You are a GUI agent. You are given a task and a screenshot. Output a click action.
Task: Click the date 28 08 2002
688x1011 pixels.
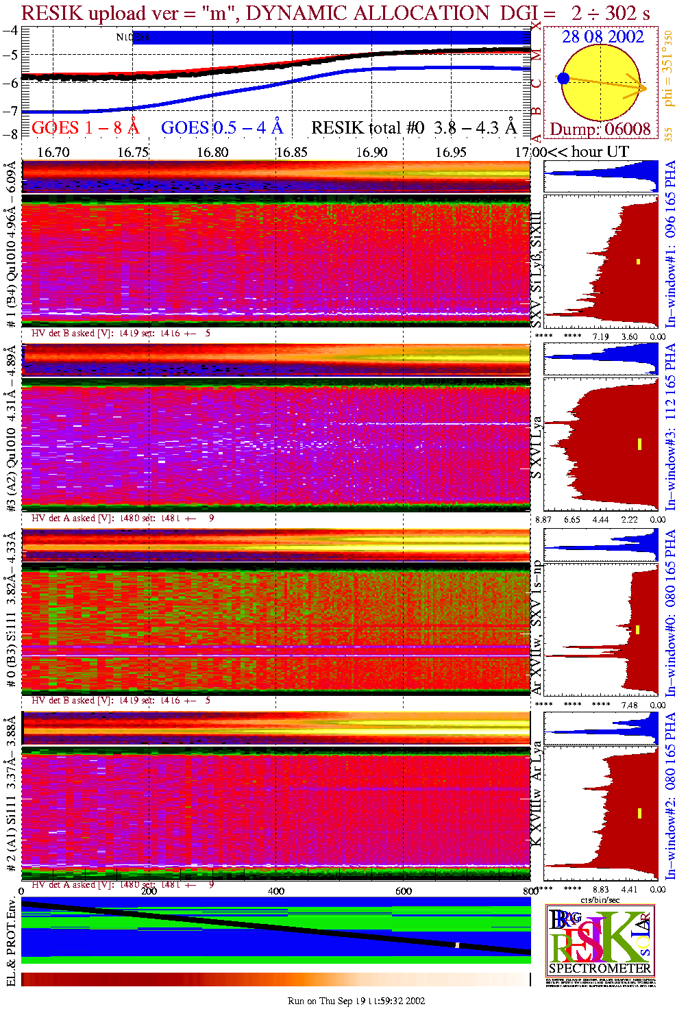click(x=603, y=37)
